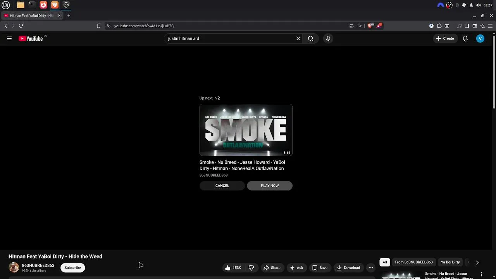The image size is (496, 279).
Task: Open account avatar menu
Action: [x=480, y=38]
